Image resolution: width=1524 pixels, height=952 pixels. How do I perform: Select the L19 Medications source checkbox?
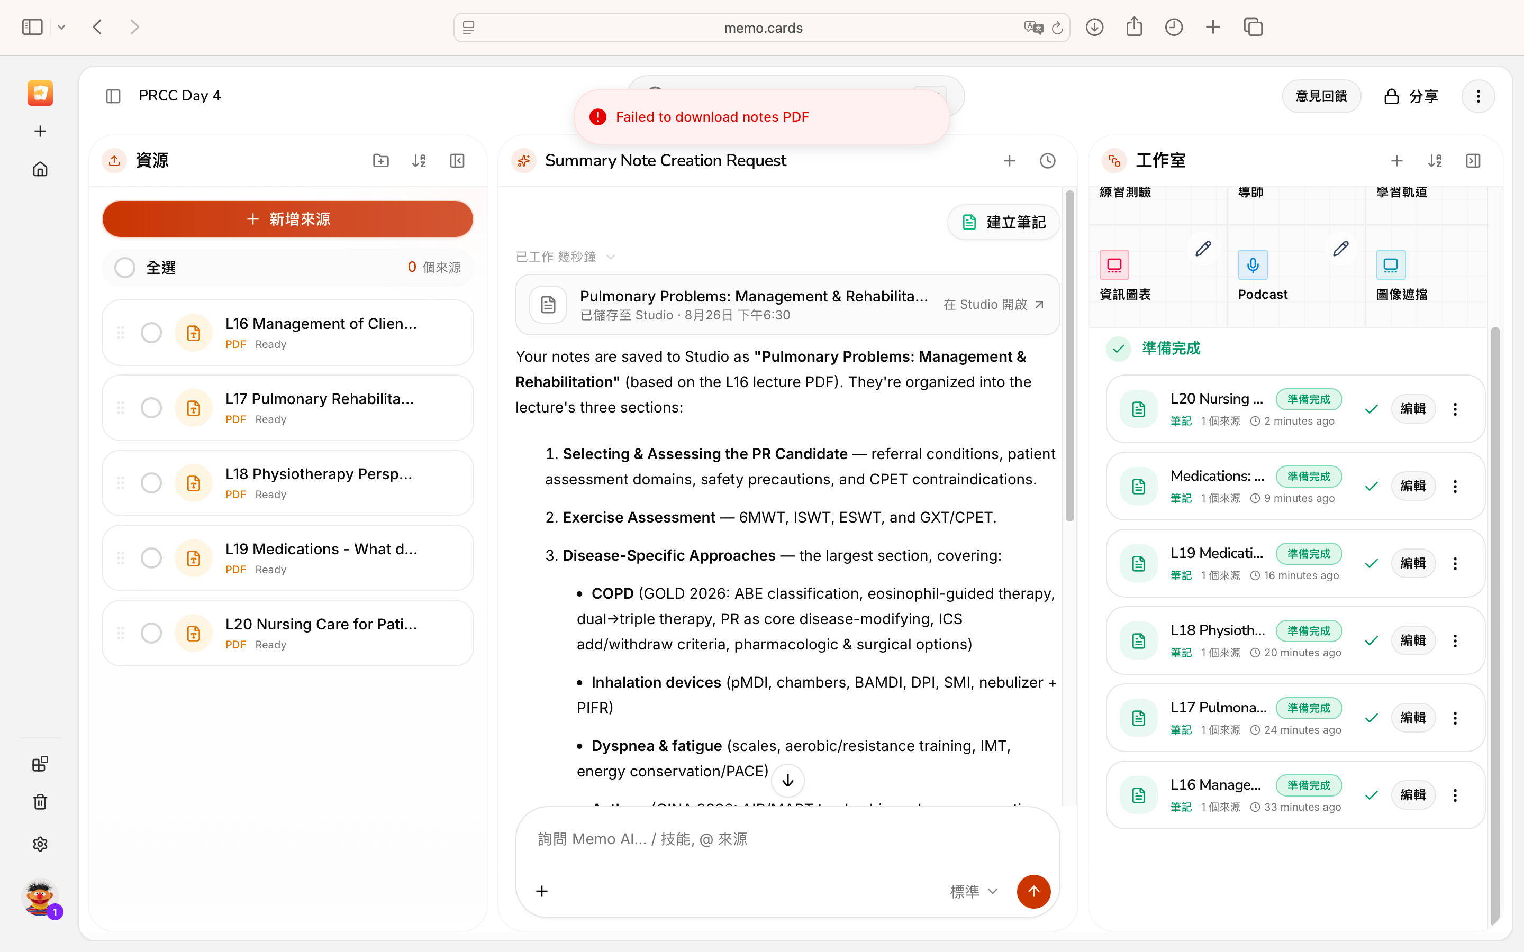tap(151, 558)
